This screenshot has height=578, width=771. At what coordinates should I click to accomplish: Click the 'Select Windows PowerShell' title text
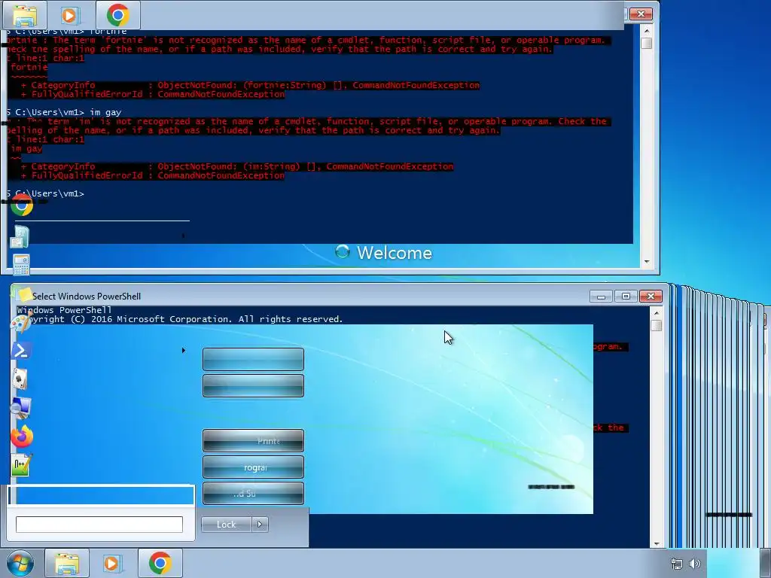pos(87,297)
